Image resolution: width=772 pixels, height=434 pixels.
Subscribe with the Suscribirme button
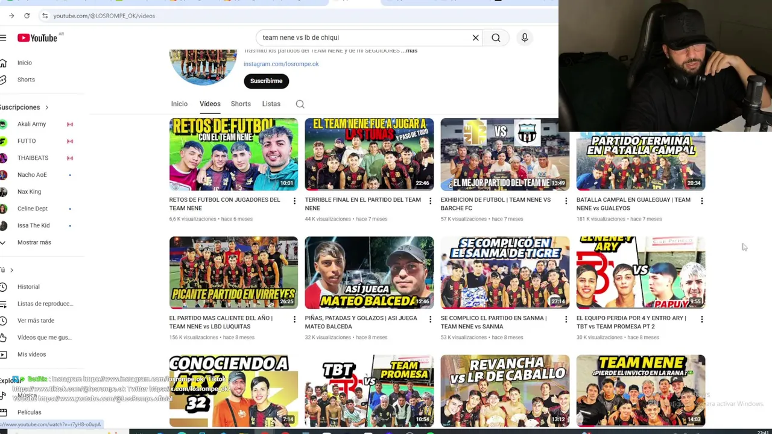tap(266, 81)
